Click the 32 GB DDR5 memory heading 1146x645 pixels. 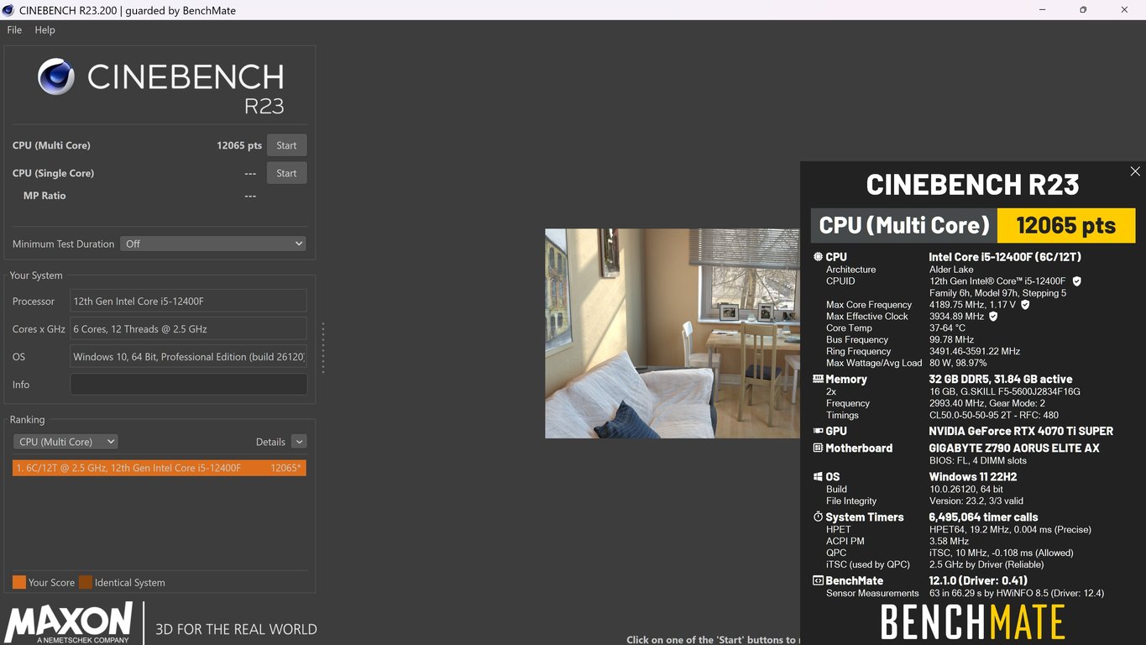tap(1000, 379)
